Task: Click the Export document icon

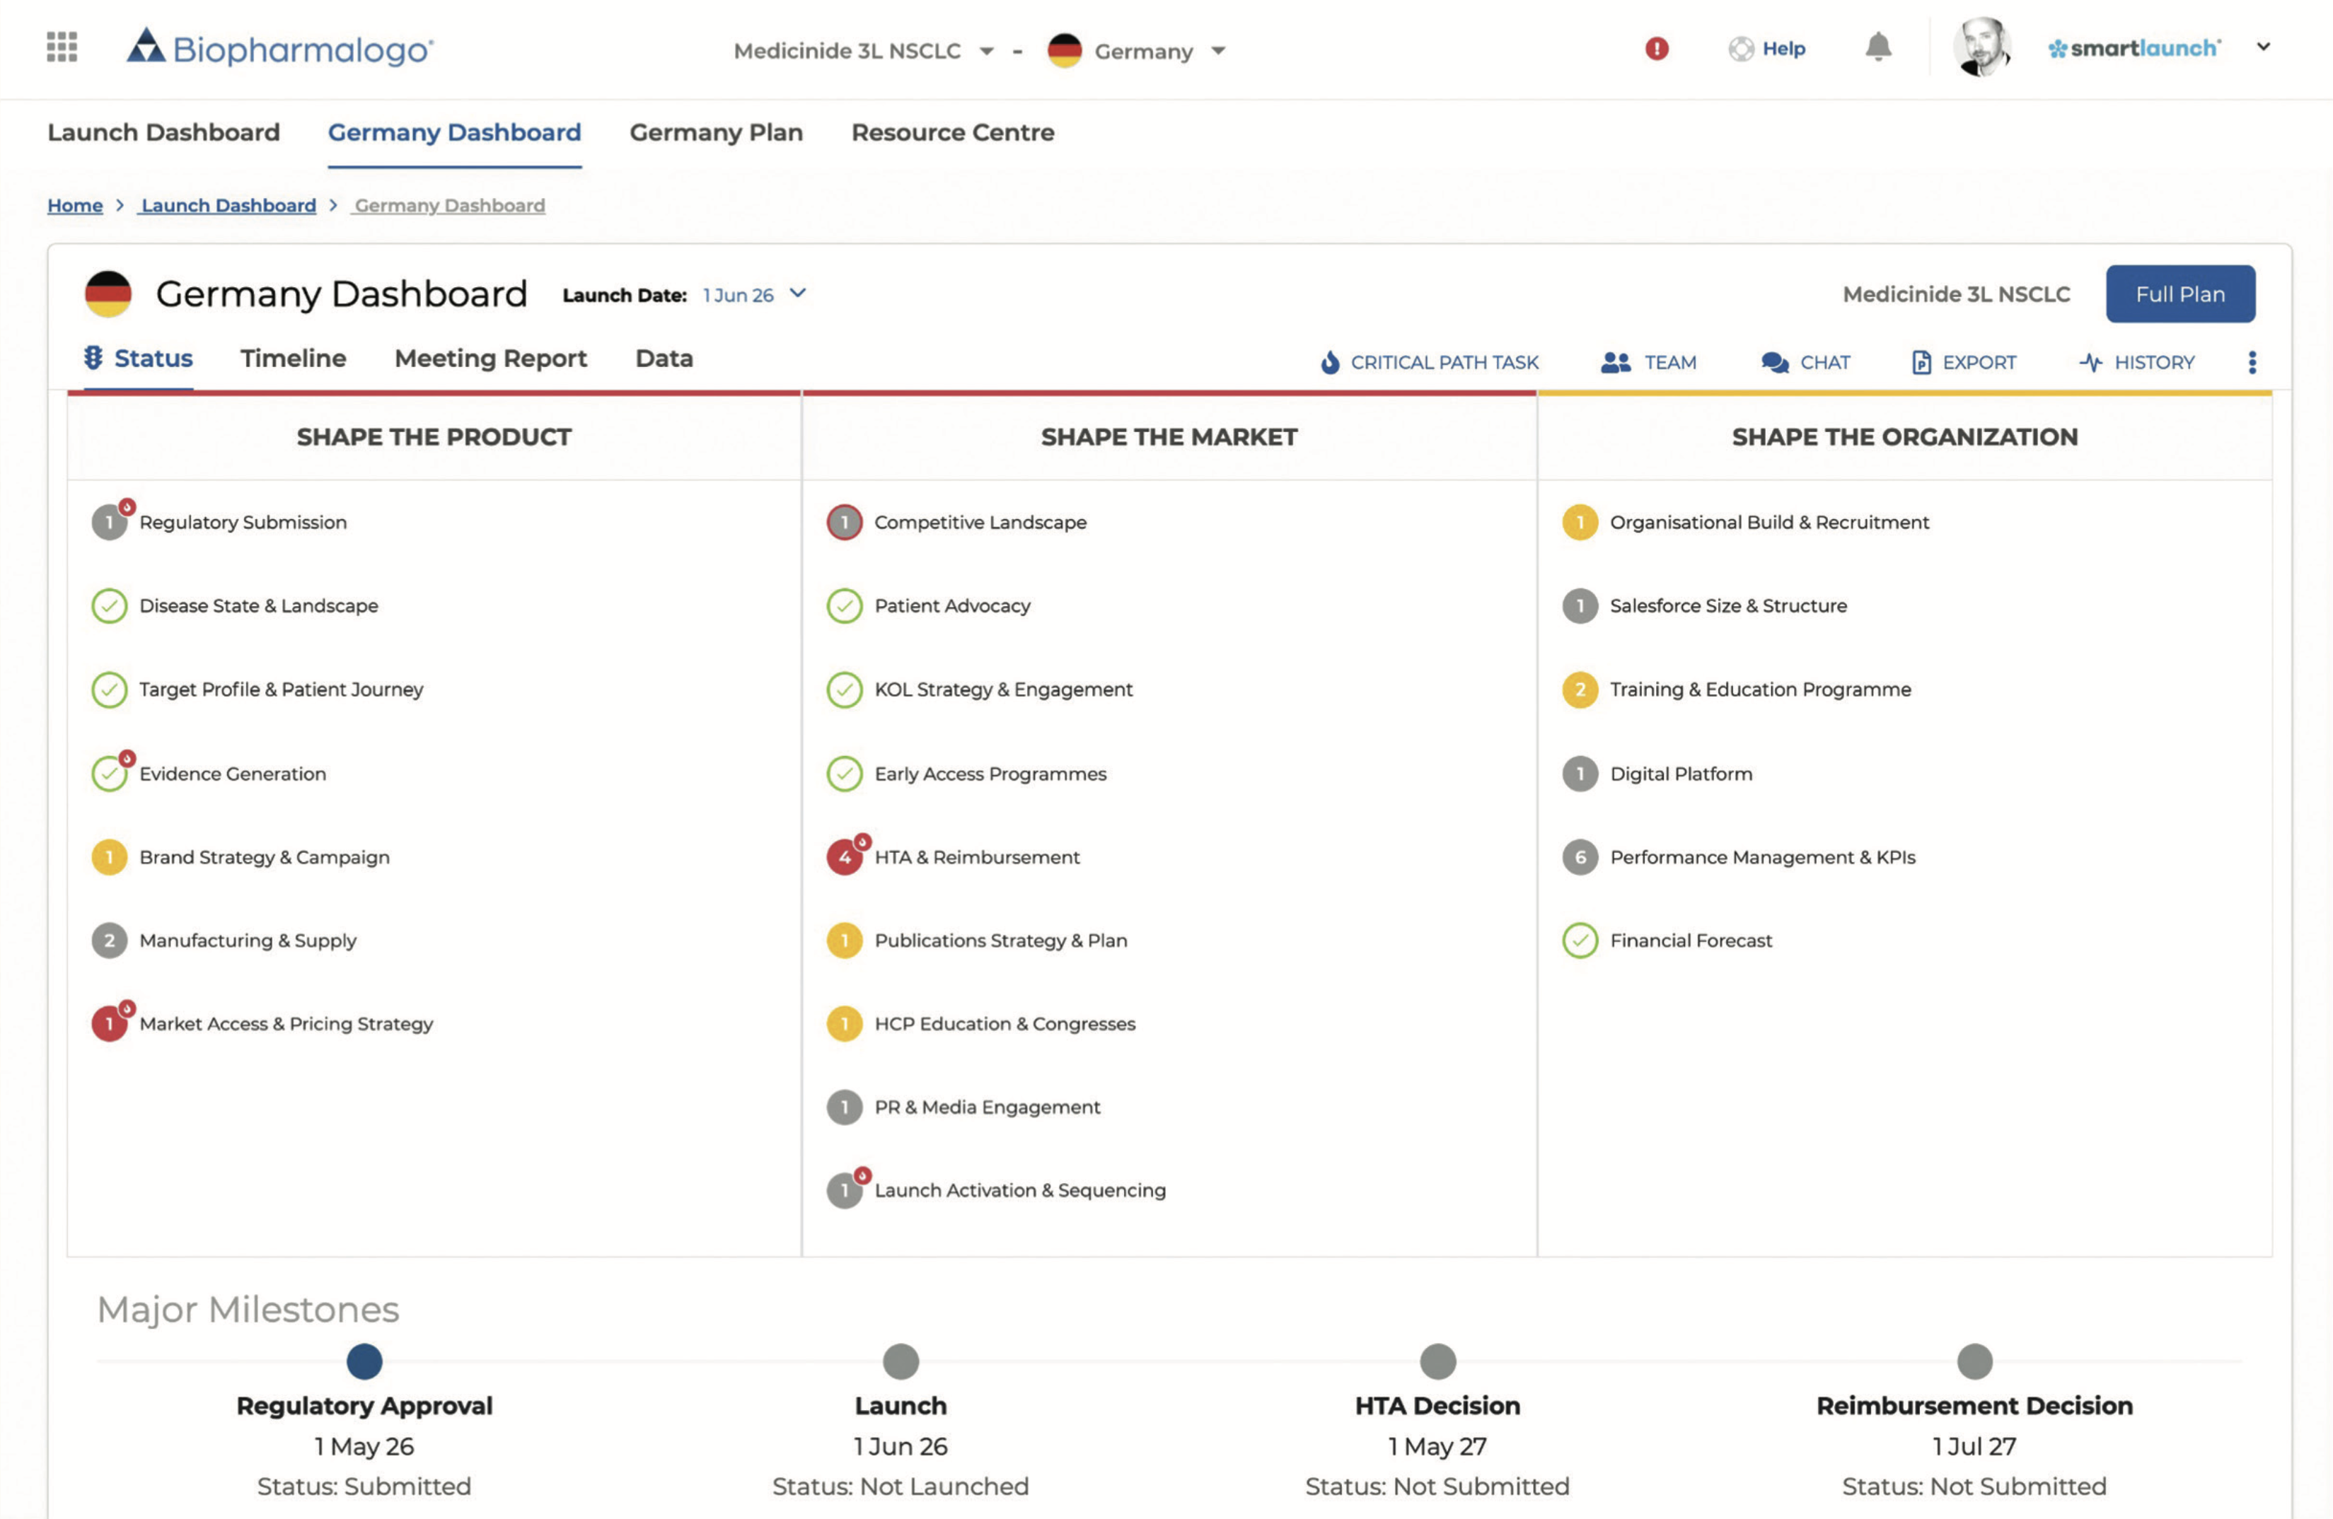Action: pyautogui.click(x=1921, y=363)
